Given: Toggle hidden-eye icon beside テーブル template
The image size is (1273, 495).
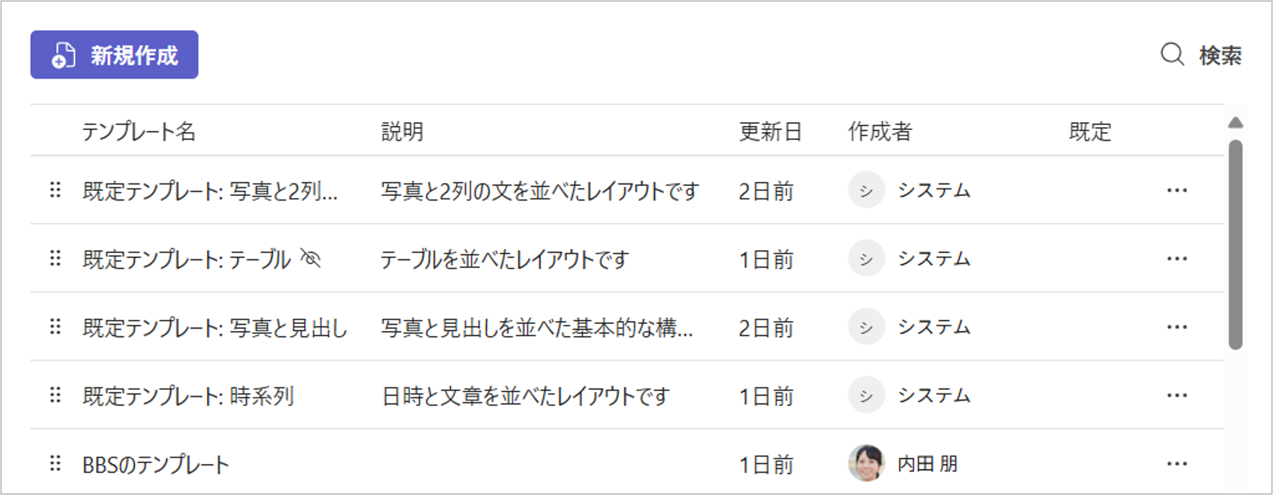Looking at the screenshot, I should (x=311, y=258).
